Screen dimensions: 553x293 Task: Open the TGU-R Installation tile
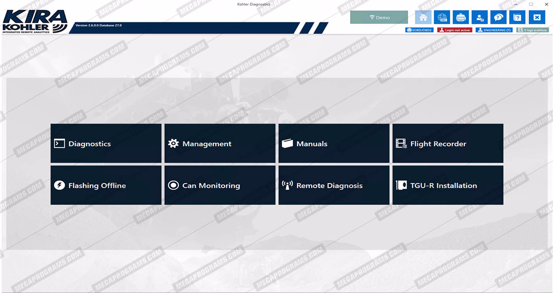coord(448,185)
